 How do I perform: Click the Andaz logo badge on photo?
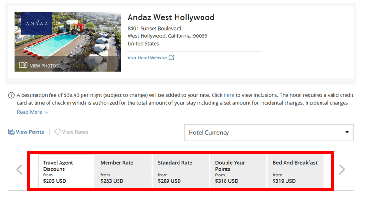[36, 24]
